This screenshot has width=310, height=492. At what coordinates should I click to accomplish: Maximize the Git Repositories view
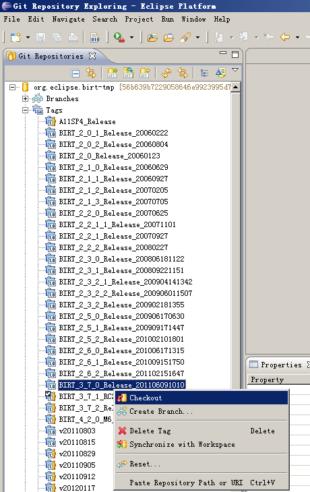pyautogui.click(x=235, y=55)
